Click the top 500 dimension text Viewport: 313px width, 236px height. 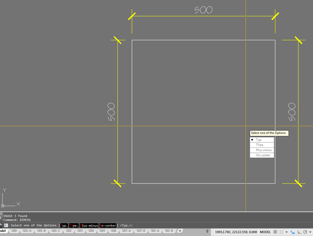pos(204,10)
